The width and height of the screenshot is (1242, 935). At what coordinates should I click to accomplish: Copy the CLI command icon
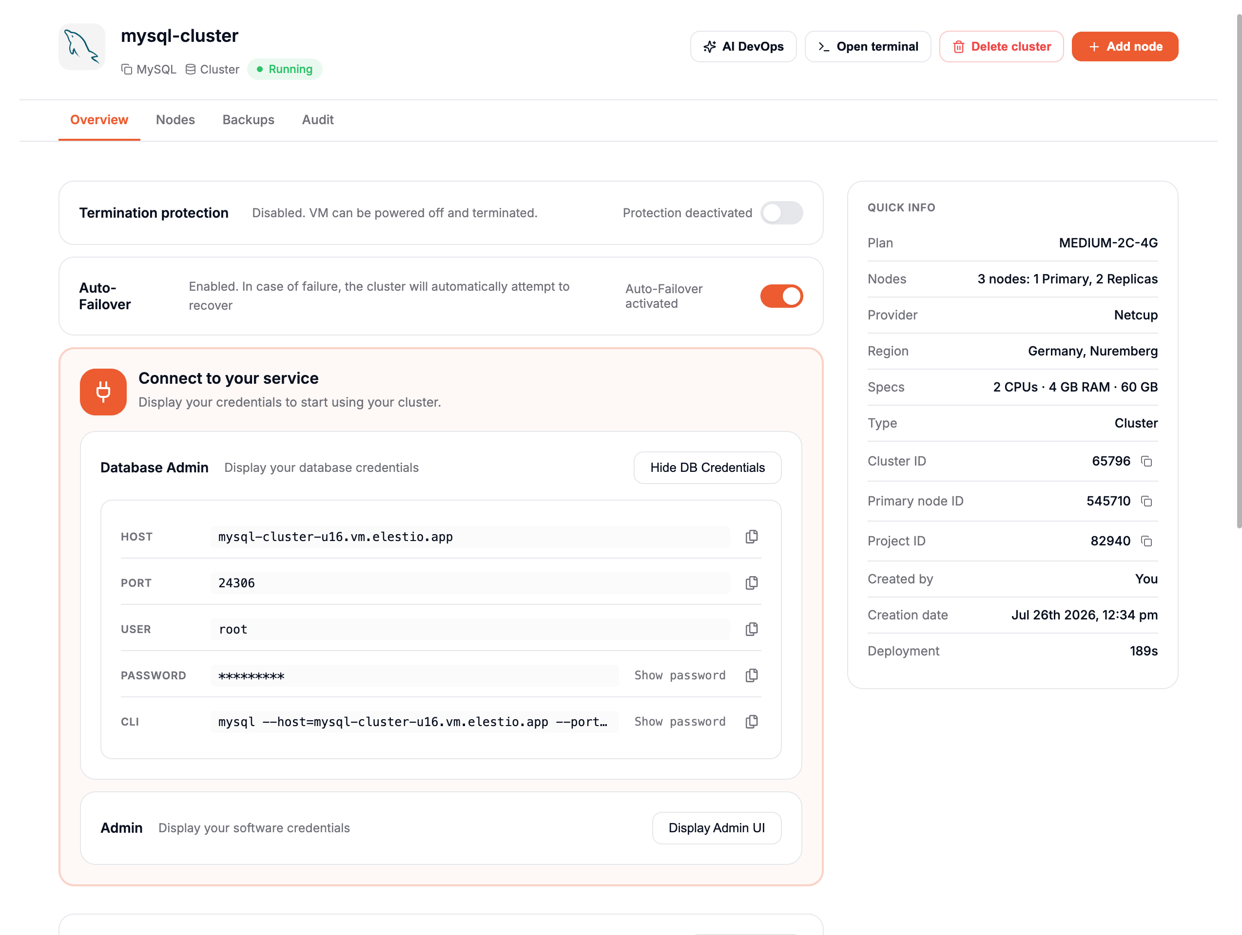(x=751, y=722)
